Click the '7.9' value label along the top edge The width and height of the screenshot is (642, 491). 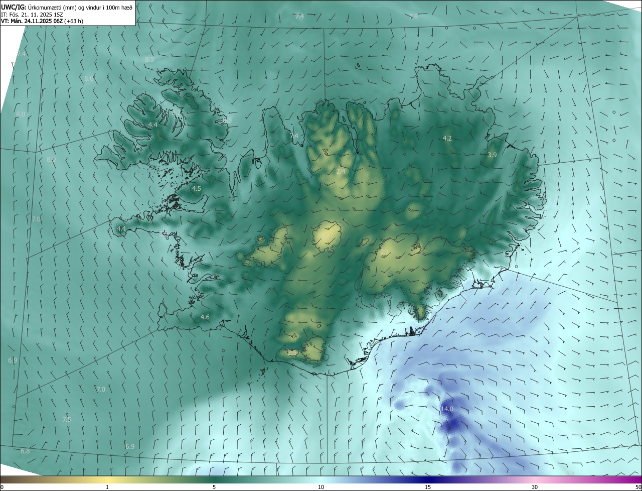(413, 17)
